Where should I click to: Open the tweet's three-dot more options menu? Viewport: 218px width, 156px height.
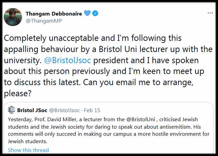[210, 13]
